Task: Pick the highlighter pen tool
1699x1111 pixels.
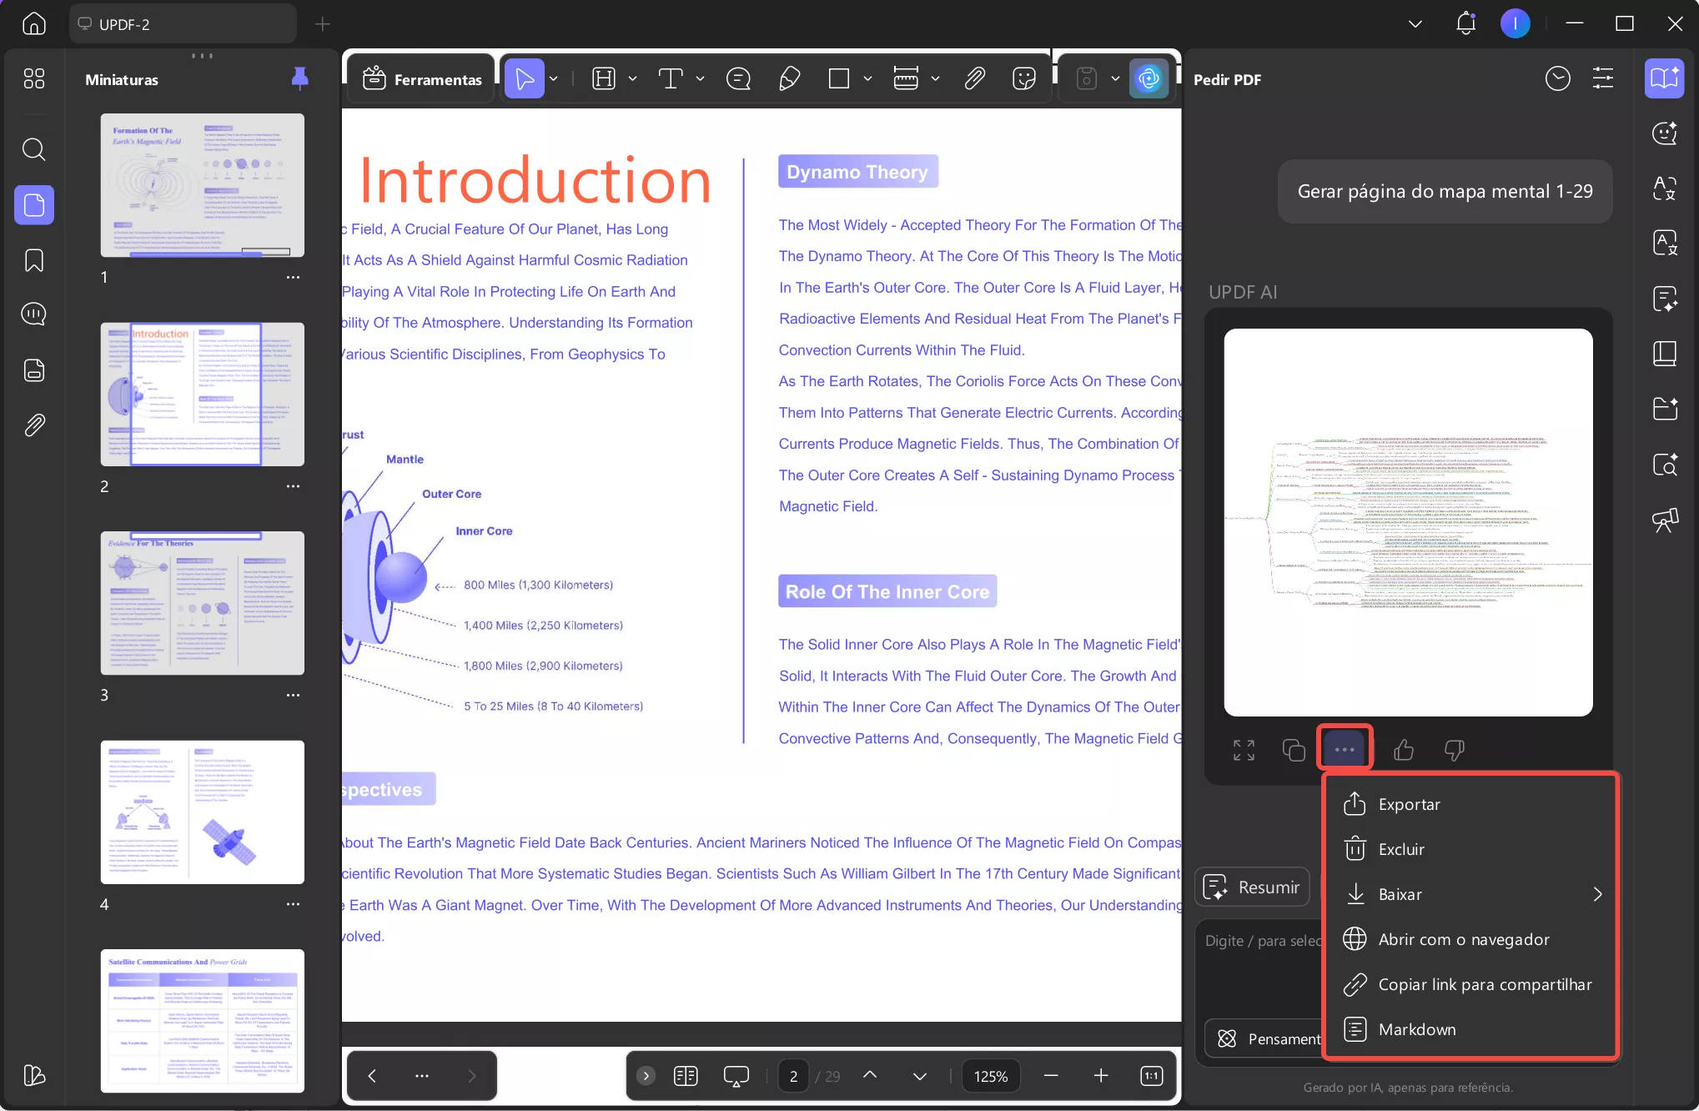Action: [789, 78]
